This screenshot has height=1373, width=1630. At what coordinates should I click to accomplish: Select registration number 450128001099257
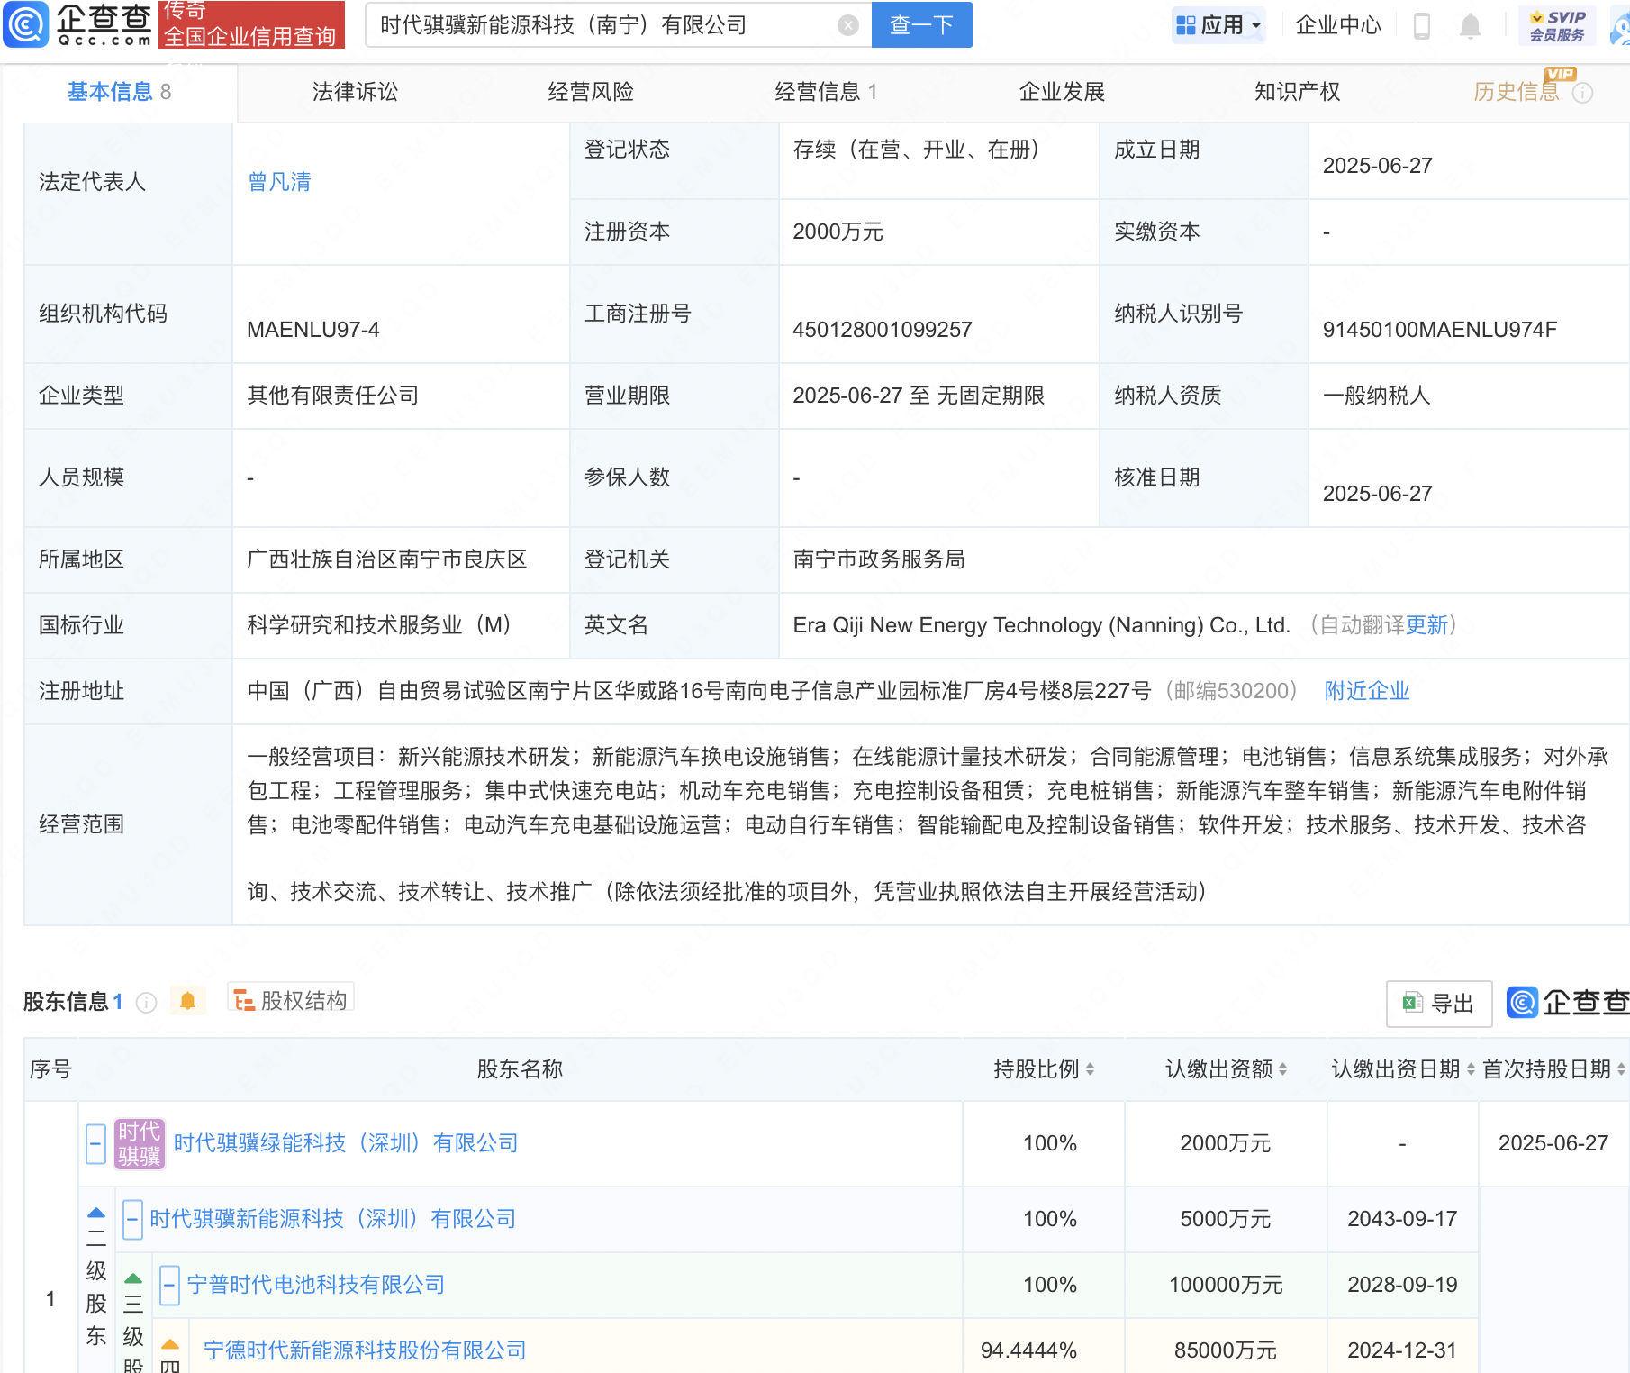pyautogui.click(x=883, y=330)
